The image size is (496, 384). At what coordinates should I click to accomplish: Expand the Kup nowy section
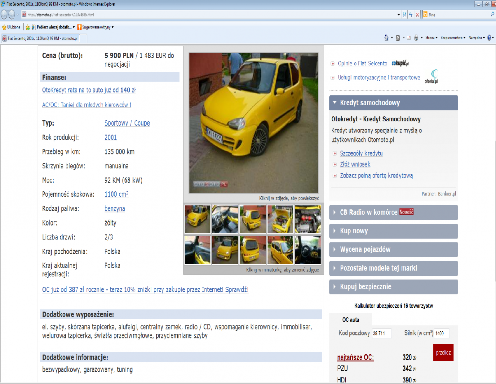pos(393,231)
